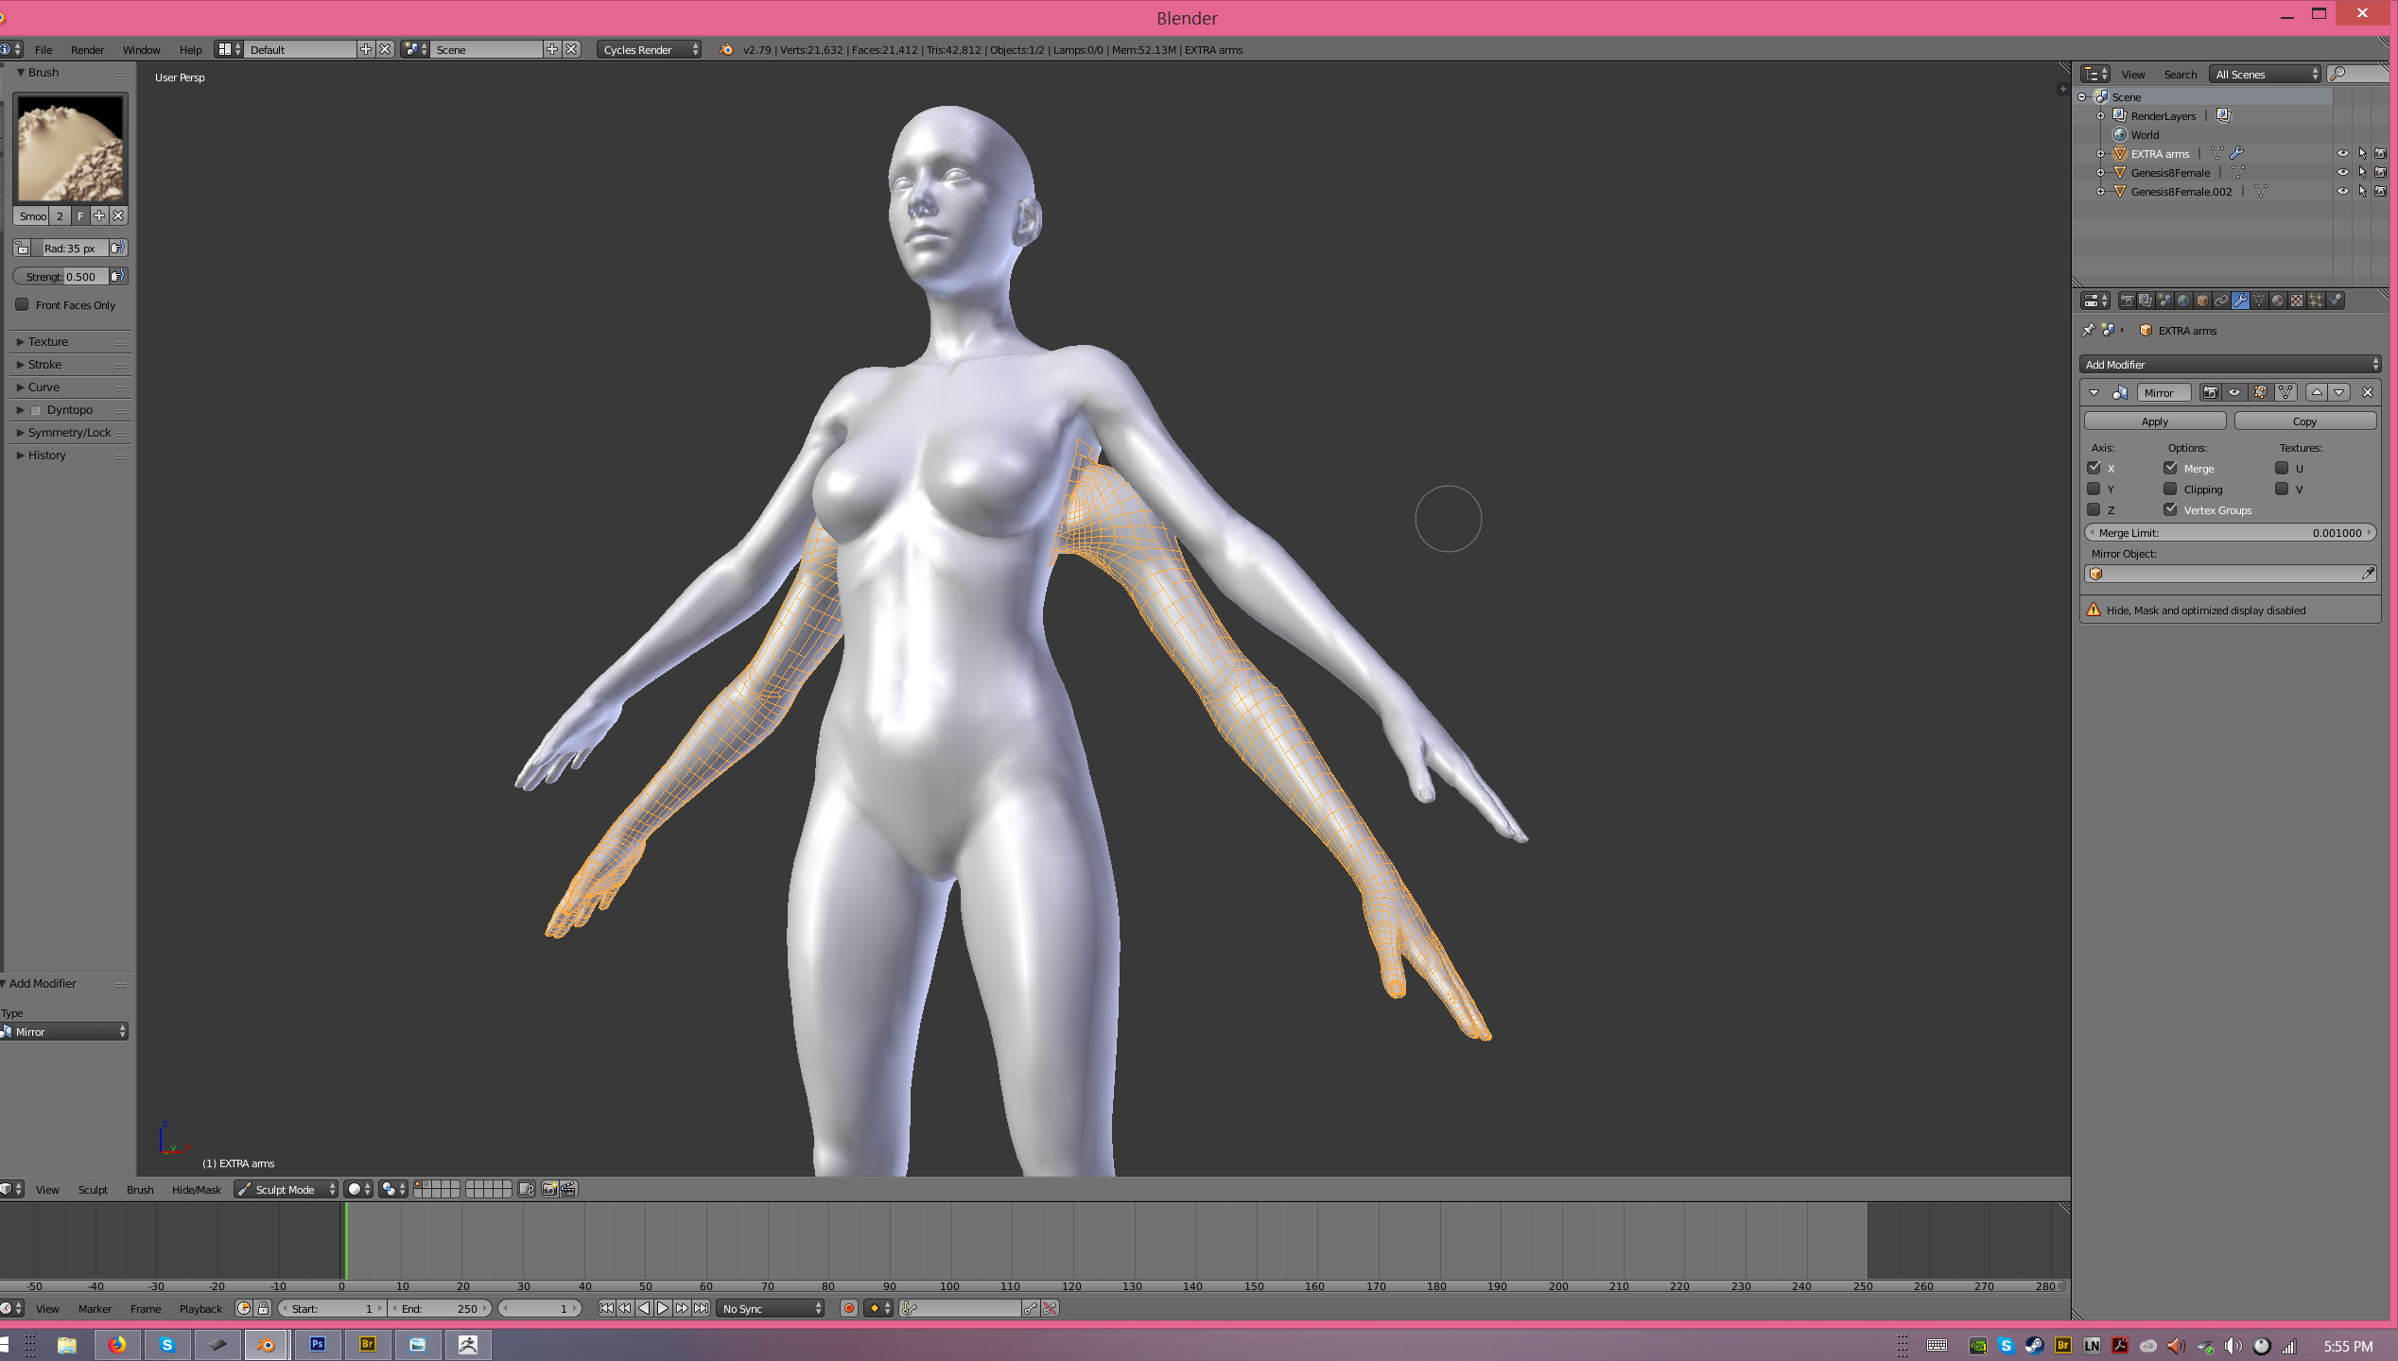Move Mirror modifier up in stack
The width and height of the screenshot is (2398, 1361).
click(2317, 392)
